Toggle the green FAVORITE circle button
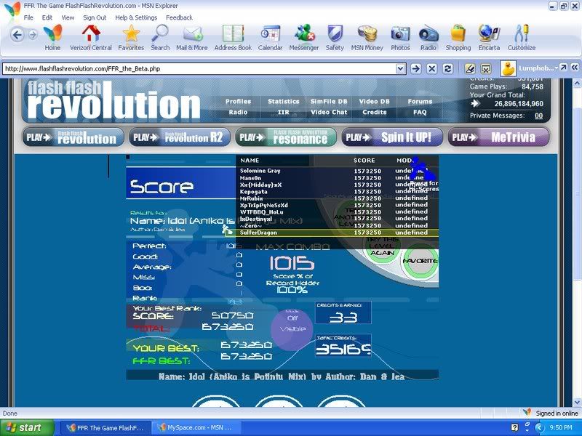 pyautogui.click(x=420, y=260)
